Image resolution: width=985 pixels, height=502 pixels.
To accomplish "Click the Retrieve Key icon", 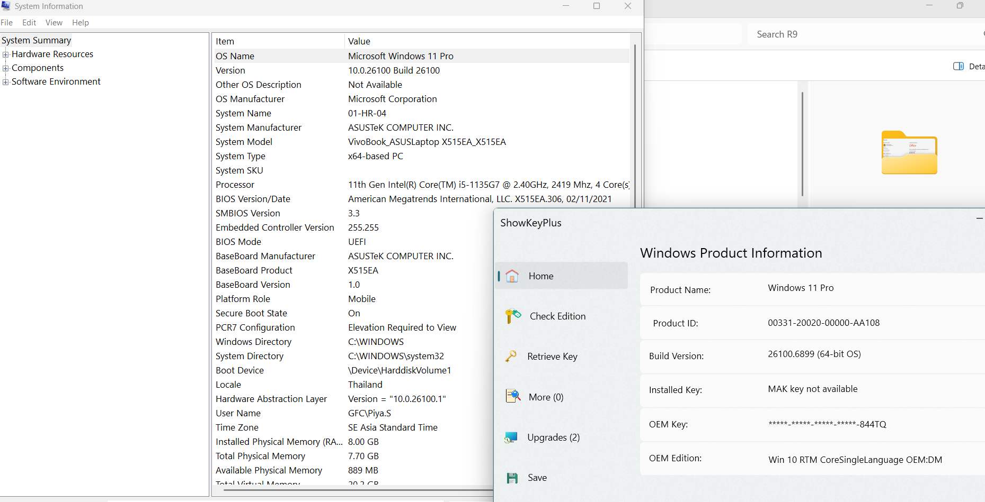I will pos(511,357).
